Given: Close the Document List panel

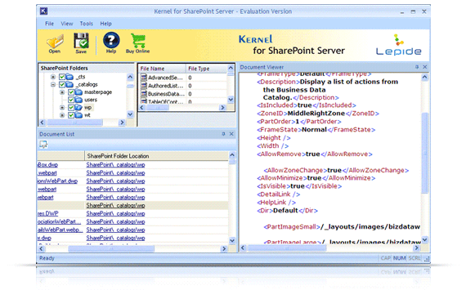Looking at the screenshot, I should click(231, 134).
